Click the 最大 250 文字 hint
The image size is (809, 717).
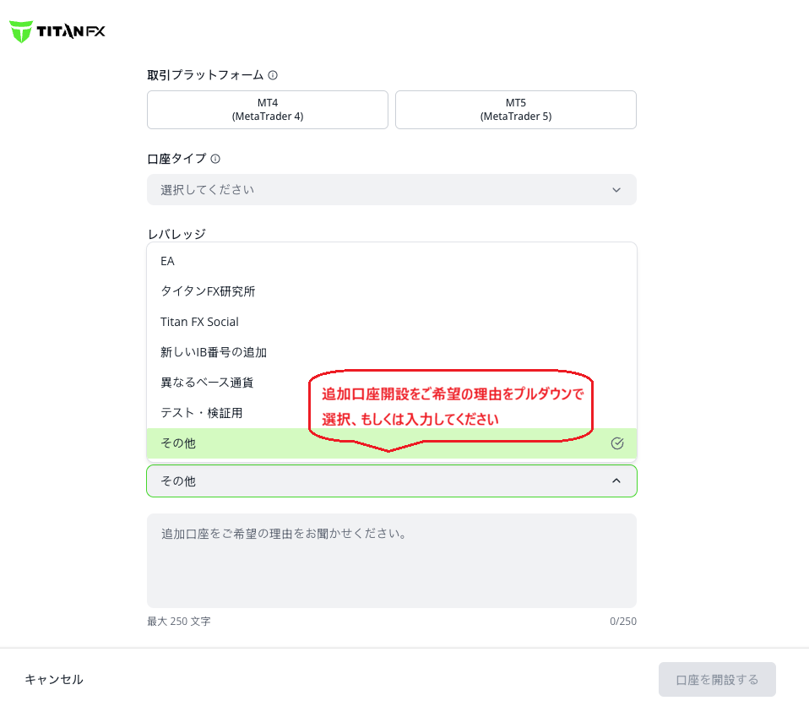(179, 621)
